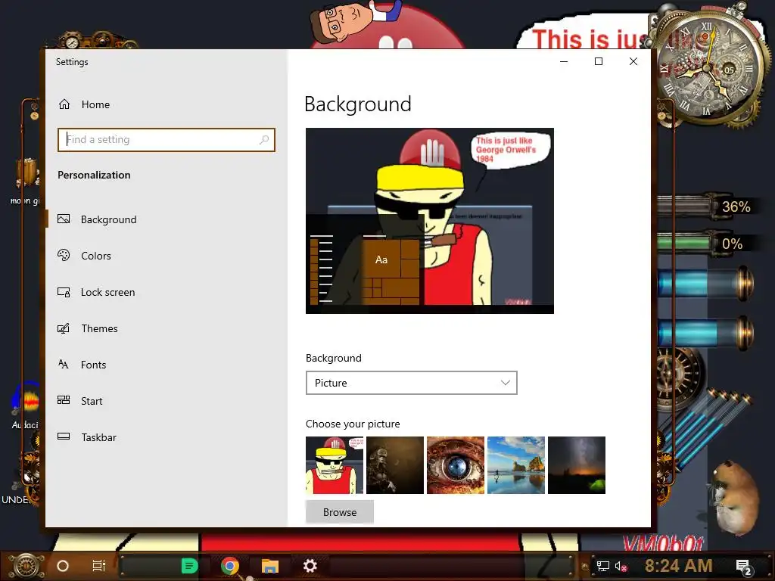
Task: Open the Colors settings page
Action: (96, 256)
